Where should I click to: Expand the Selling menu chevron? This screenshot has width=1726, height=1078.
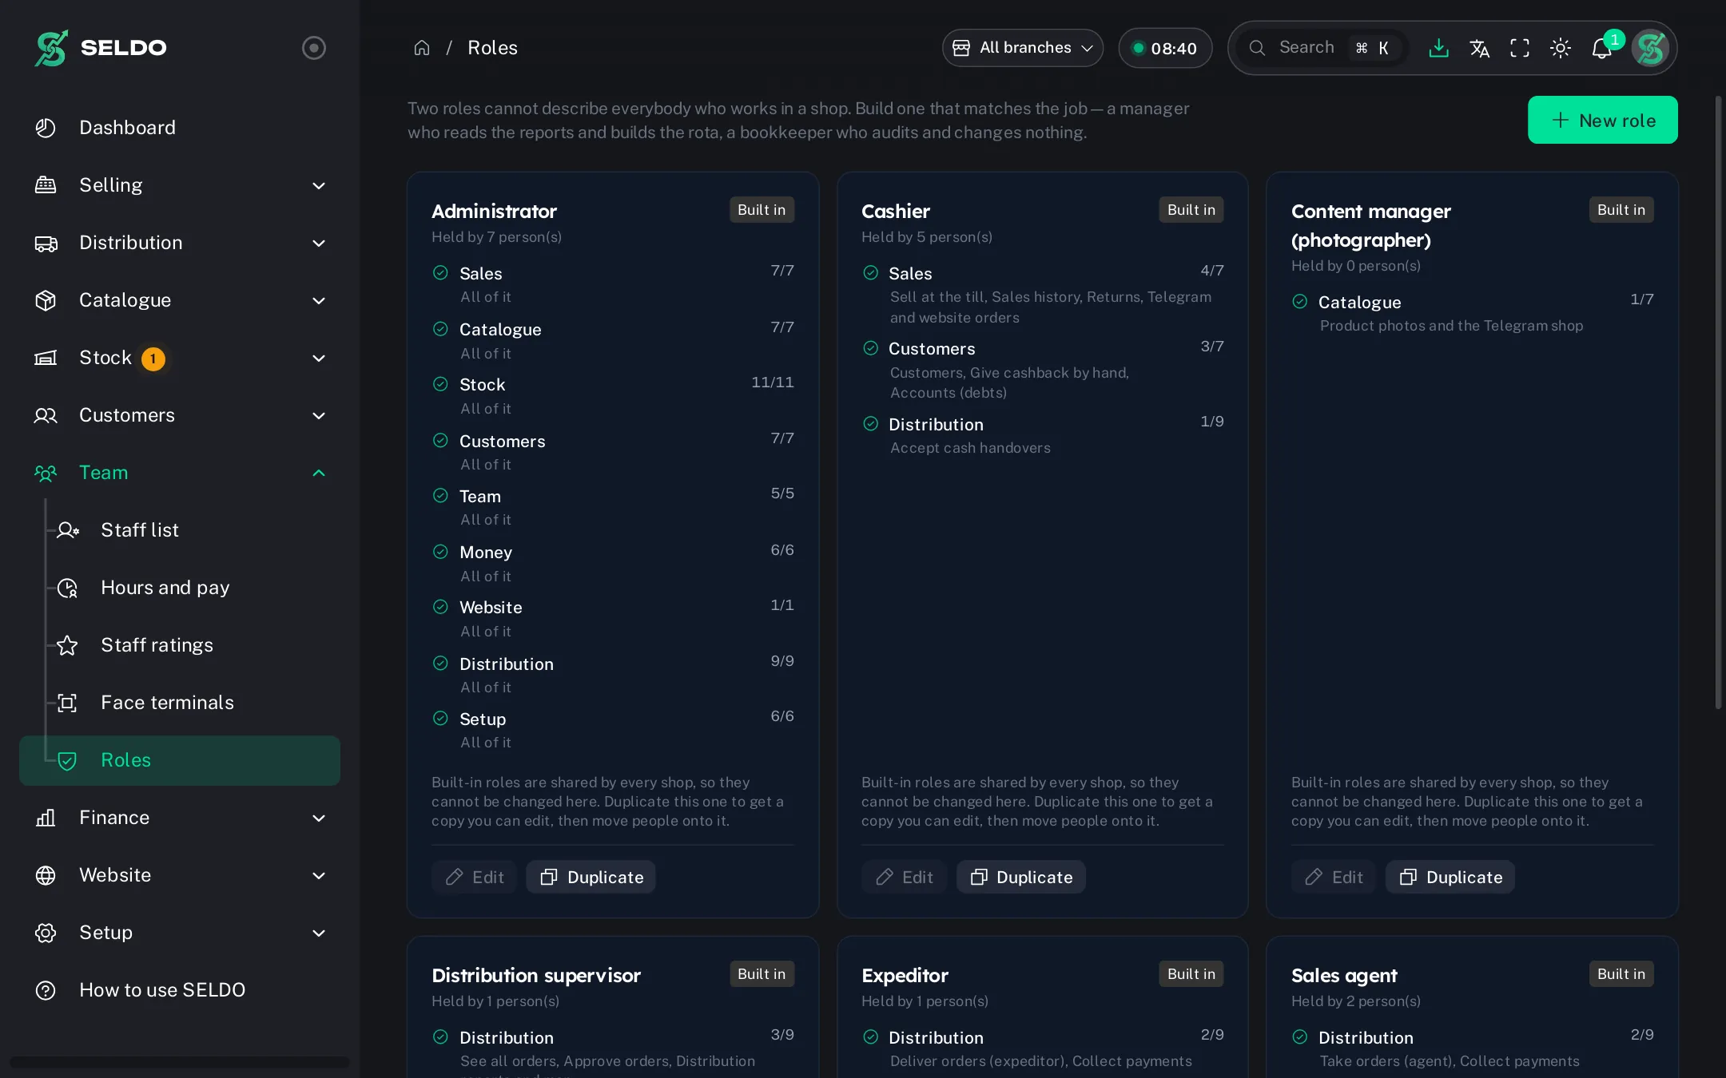(x=318, y=185)
